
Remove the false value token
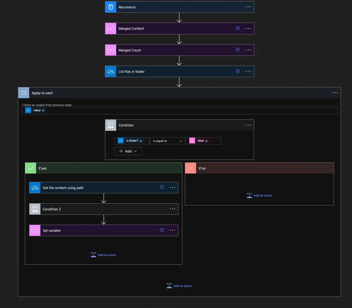(x=207, y=141)
